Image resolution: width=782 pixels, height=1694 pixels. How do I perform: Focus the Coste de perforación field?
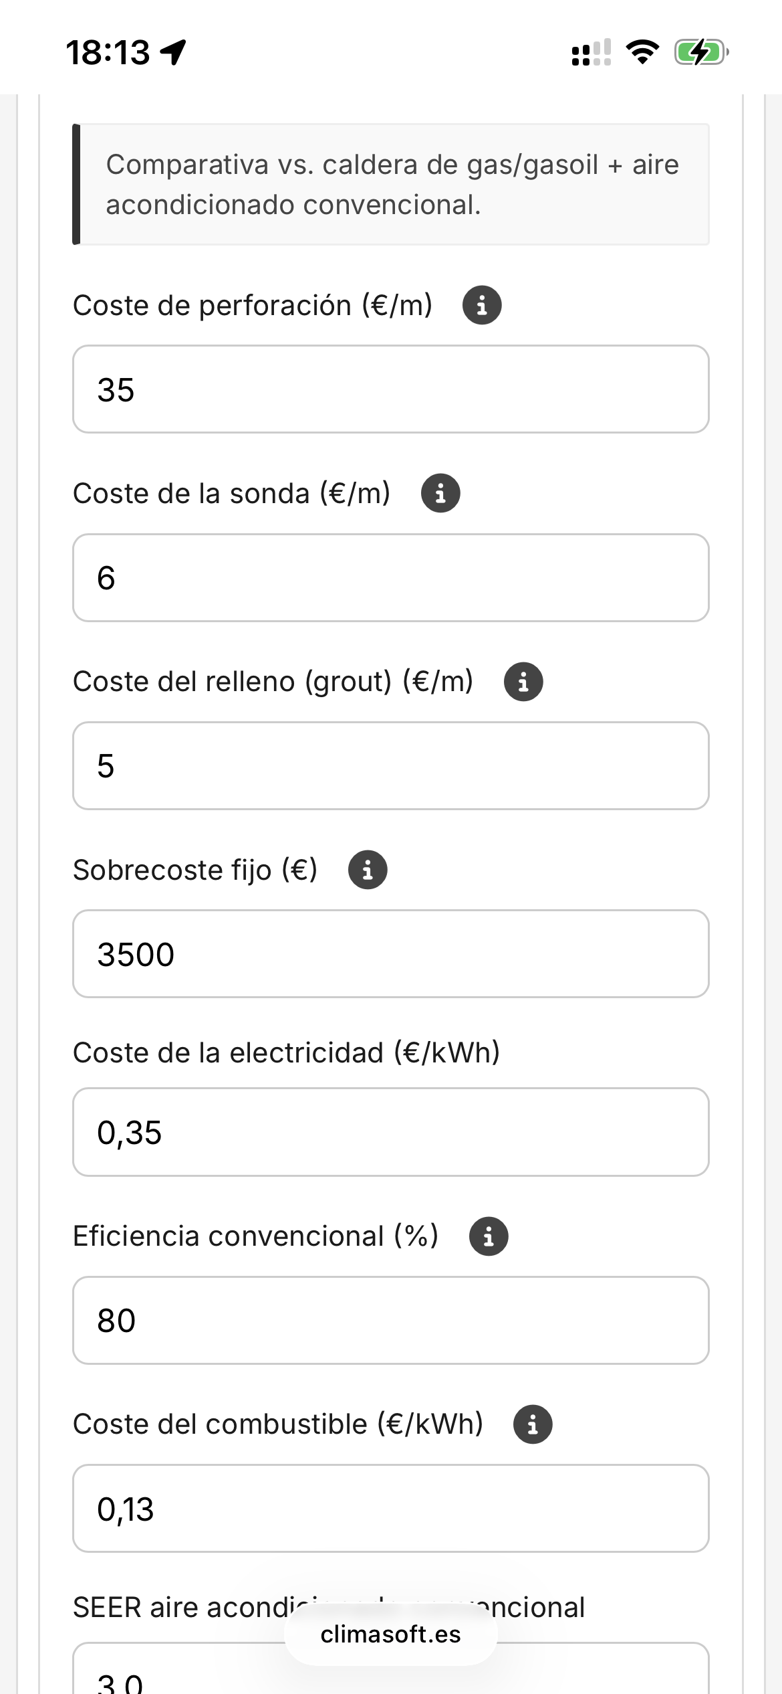pos(391,389)
